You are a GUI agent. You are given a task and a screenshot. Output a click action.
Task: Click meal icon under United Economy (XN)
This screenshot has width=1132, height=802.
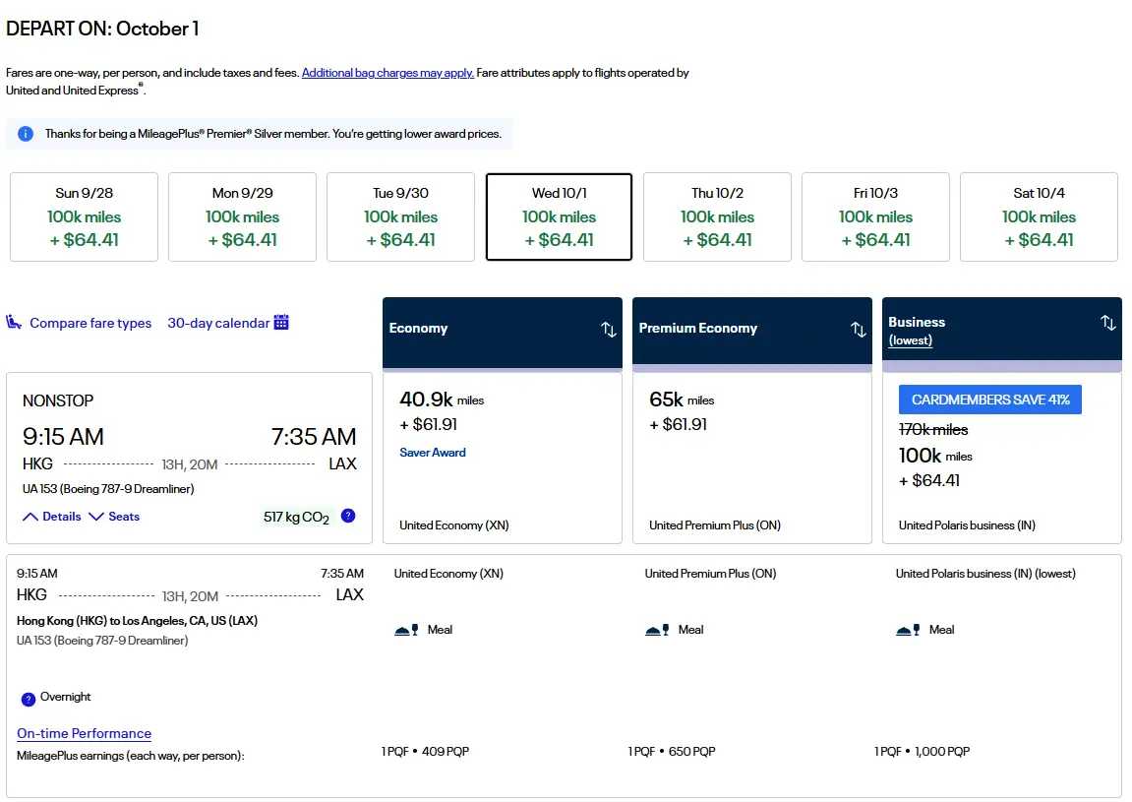(406, 630)
